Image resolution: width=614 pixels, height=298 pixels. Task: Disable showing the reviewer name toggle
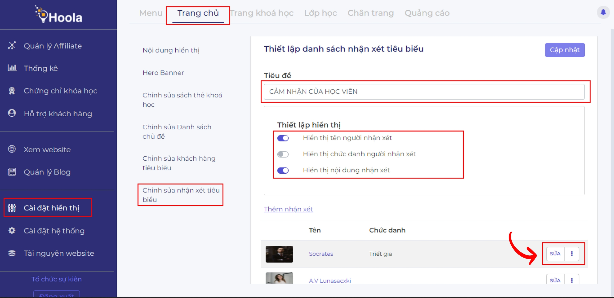coord(283,138)
